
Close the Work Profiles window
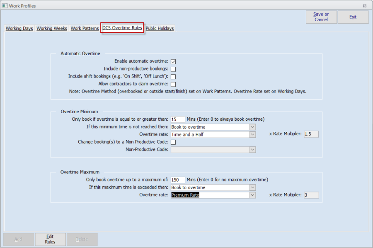(x=364, y=6)
